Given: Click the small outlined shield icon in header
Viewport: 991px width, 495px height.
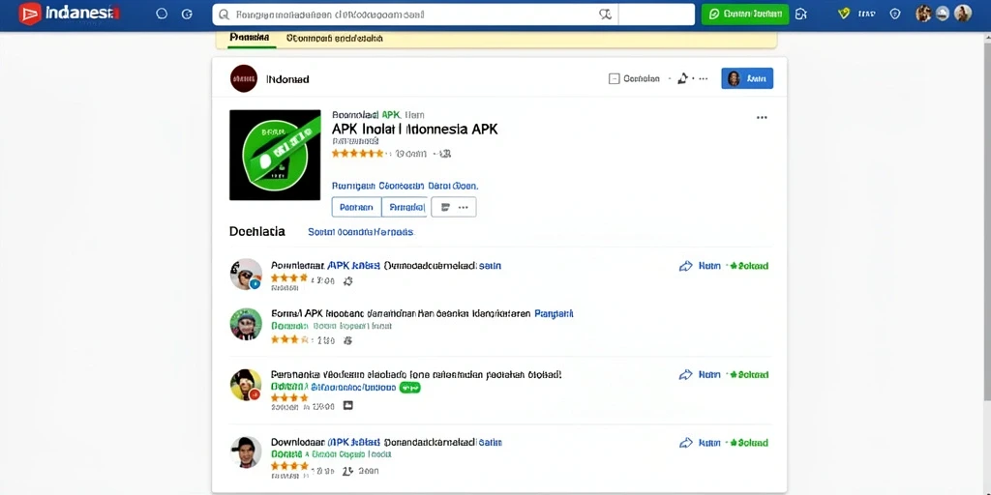Looking at the screenshot, I should [x=895, y=14].
